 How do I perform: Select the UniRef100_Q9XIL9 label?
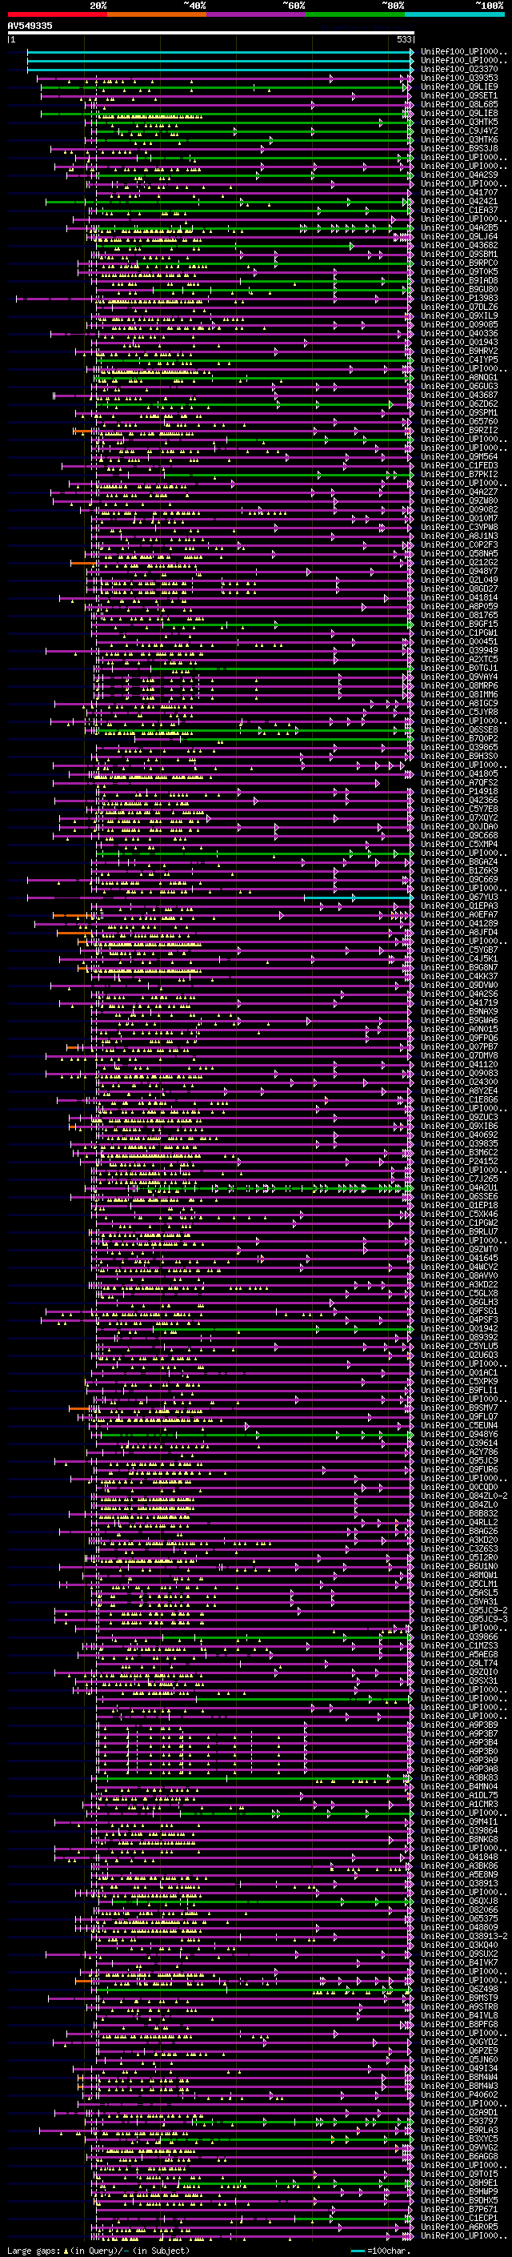click(459, 315)
